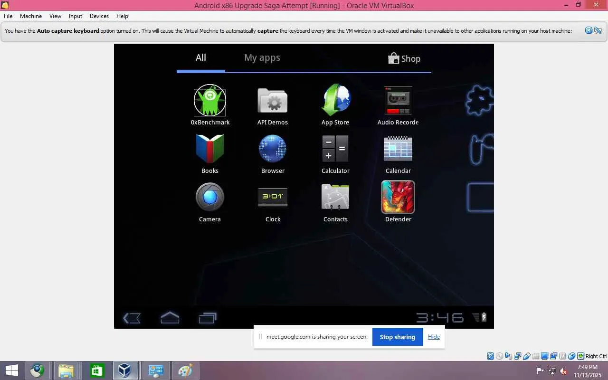608x380 pixels.
Task: Click the network adapter status icon
Action: coord(518,356)
